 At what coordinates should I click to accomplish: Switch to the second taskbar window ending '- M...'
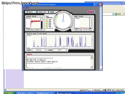pyautogui.click(x=45, y=93)
